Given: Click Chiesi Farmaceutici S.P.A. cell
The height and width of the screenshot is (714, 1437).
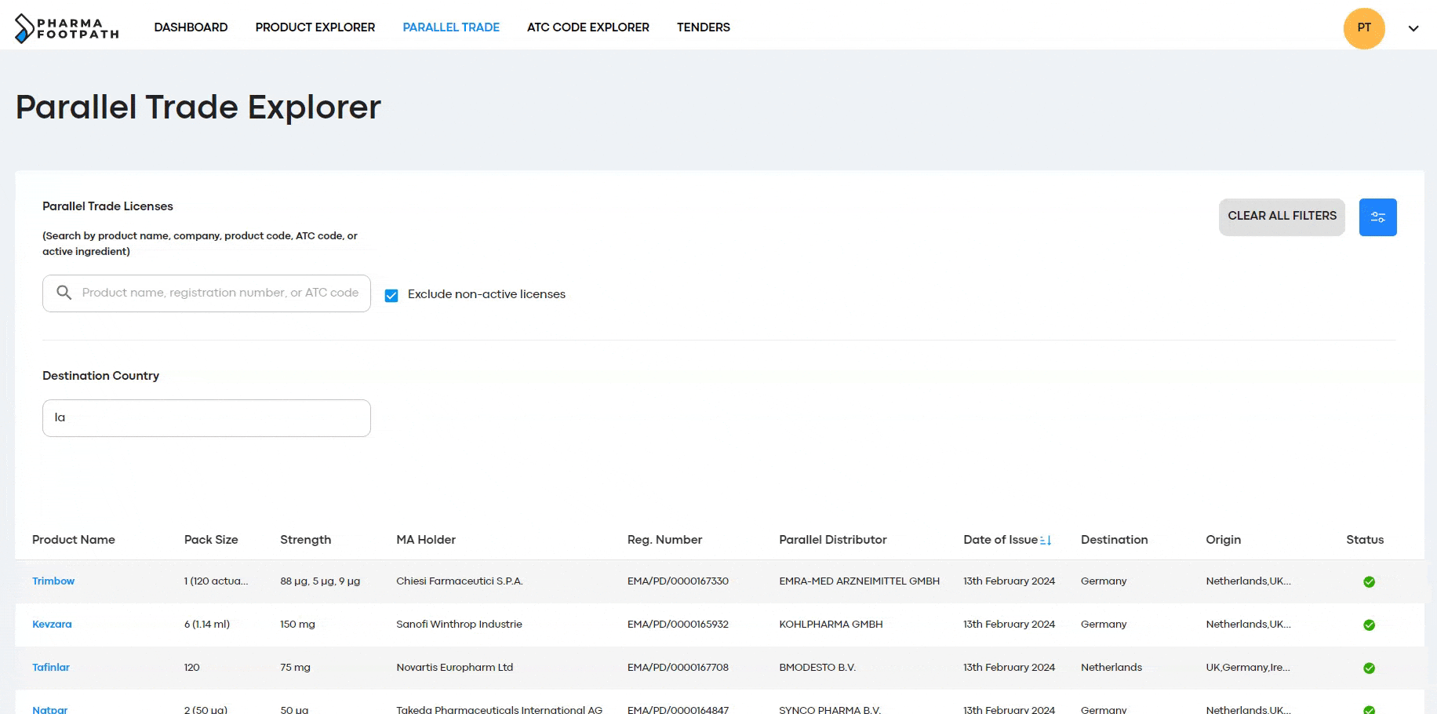Looking at the screenshot, I should (460, 581).
